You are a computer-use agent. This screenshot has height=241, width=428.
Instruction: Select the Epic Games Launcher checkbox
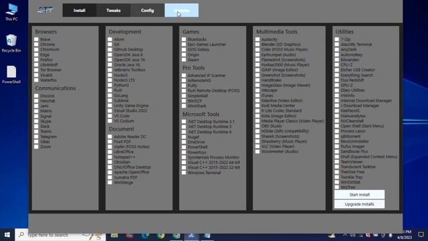184,44
